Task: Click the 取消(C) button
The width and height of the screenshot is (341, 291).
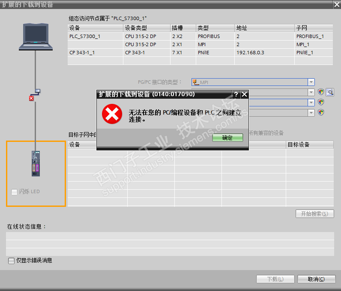Action: pyautogui.click(x=317, y=279)
